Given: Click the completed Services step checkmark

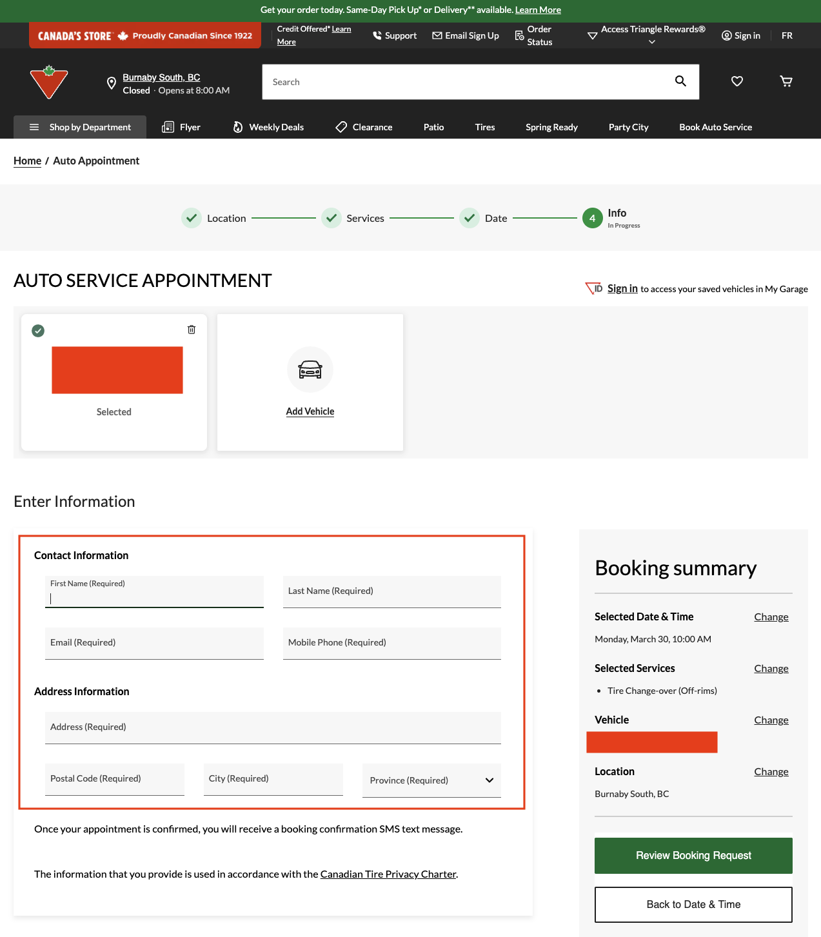Looking at the screenshot, I should pyautogui.click(x=331, y=218).
